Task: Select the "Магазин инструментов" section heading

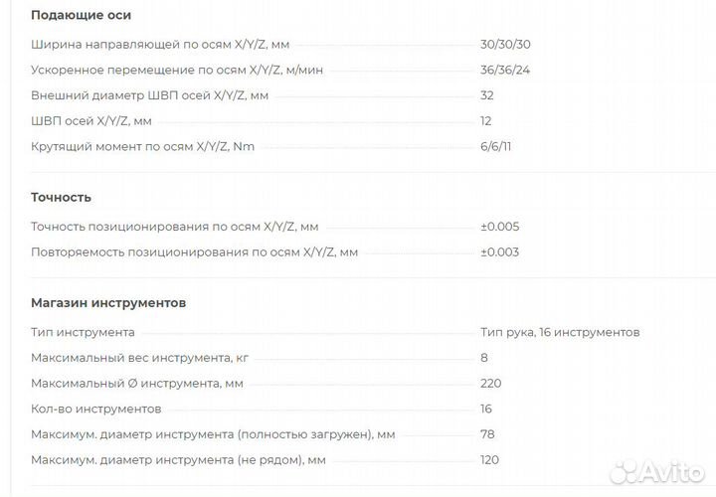Action: [108, 302]
